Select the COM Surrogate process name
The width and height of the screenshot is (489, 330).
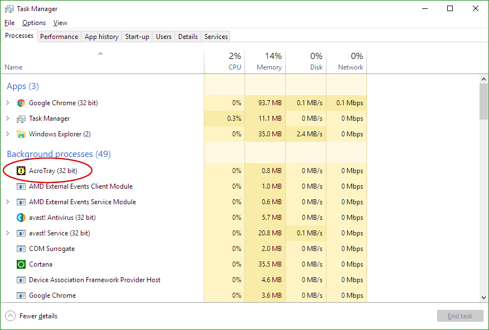52,249
